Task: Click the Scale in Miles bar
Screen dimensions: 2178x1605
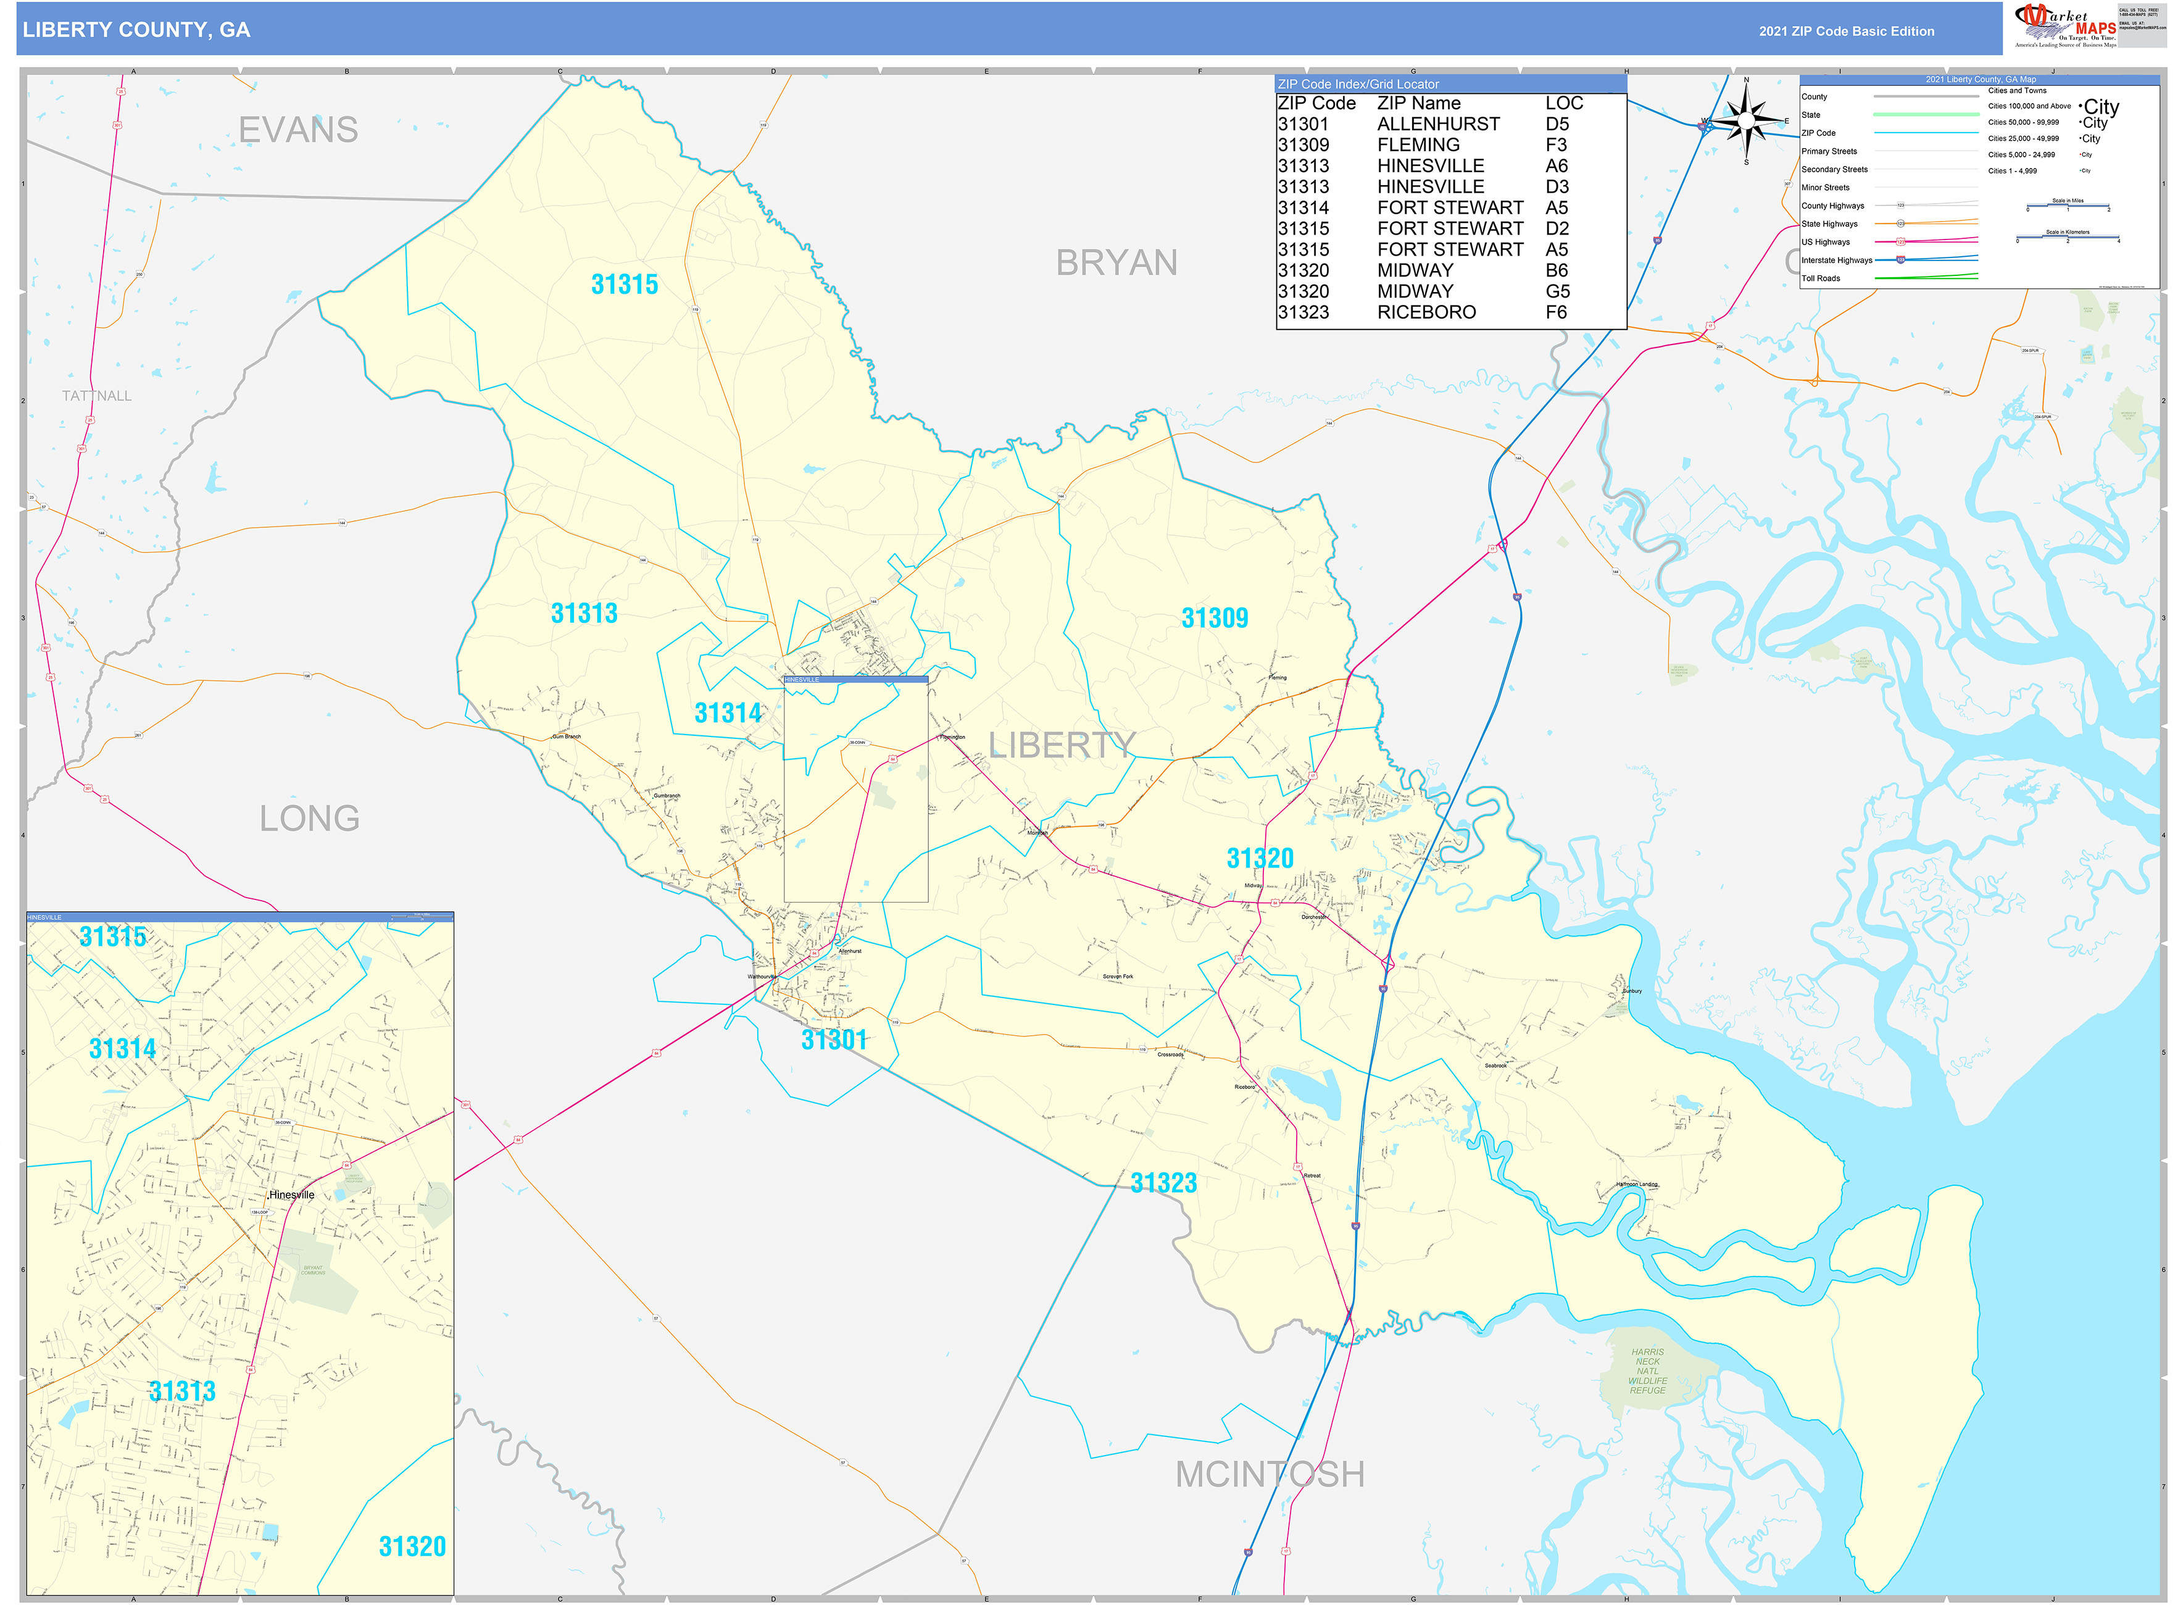Action: [2068, 205]
